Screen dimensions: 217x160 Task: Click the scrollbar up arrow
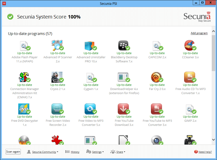point(213,31)
